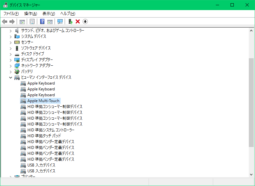Update driver with the green arrow icon
This screenshot has width=255, height=186.
pos(71,21)
